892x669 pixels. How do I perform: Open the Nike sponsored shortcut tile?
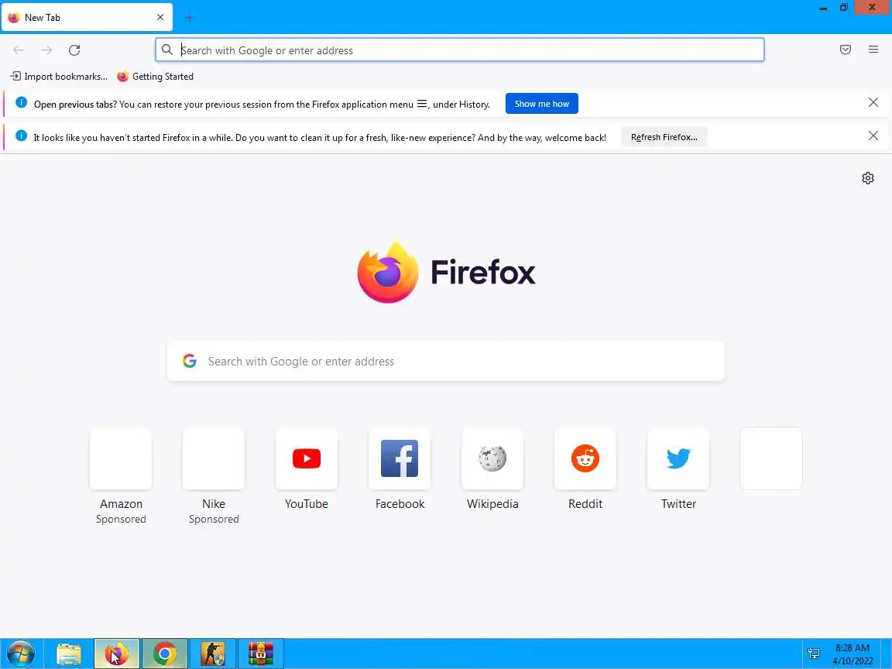click(214, 458)
